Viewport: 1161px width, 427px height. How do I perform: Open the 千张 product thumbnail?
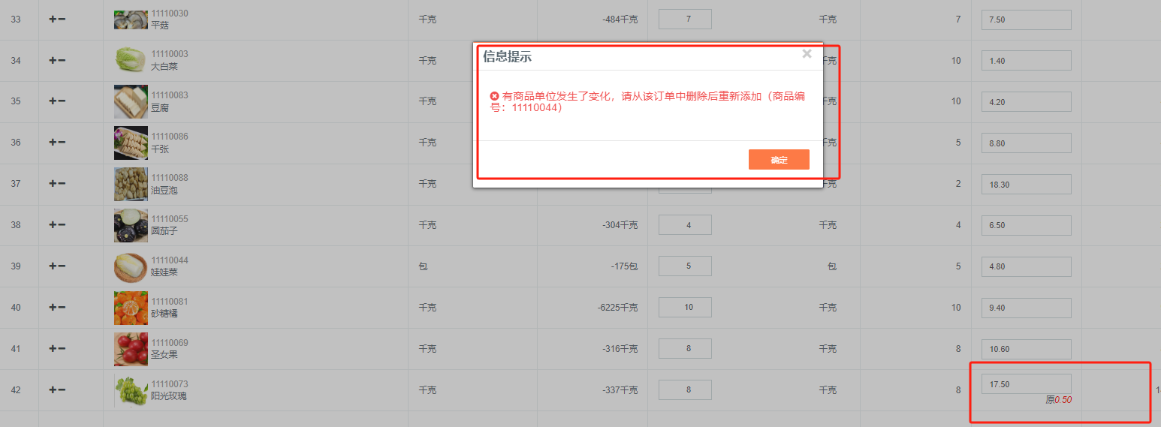pyautogui.click(x=131, y=143)
